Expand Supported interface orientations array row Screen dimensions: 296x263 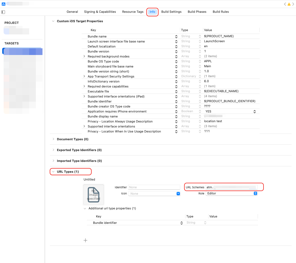pos(84,126)
